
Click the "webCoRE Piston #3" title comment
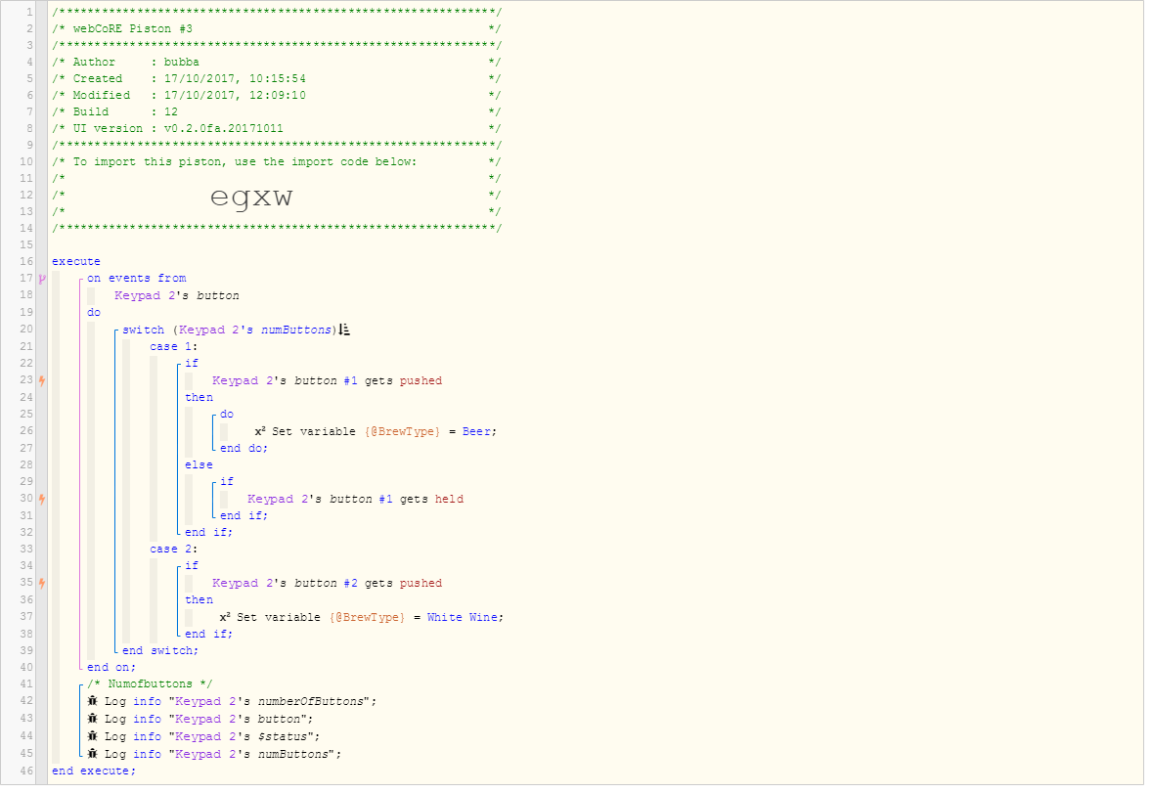(x=132, y=28)
